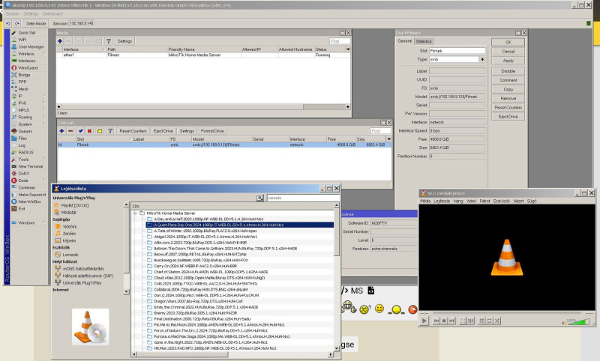The height and width of the screenshot is (361, 600).
Task: Add new disk in Disk List window
Action: 61,131
